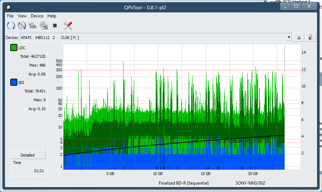Close the QPxTool window
The height and width of the screenshot is (192, 322).
coord(309,7)
